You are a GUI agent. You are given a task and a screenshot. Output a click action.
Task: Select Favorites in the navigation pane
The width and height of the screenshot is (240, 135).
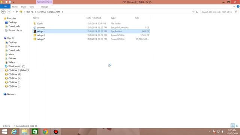pos(12,18)
